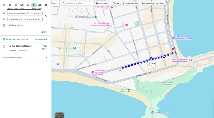Choose the motorcycle mode, 4 min
The width and height of the screenshot is (214, 118).
click(x=22, y=6)
